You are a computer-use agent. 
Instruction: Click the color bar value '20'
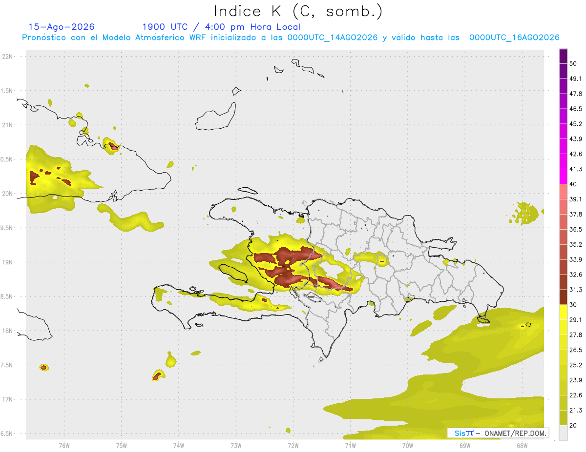pyautogui.click(x=573, y=425)
